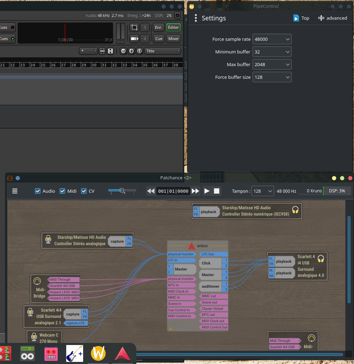Screen dimensions: 354x364
Task: Click the zoom out magnifier in Ardour
Action: point(123,51)
